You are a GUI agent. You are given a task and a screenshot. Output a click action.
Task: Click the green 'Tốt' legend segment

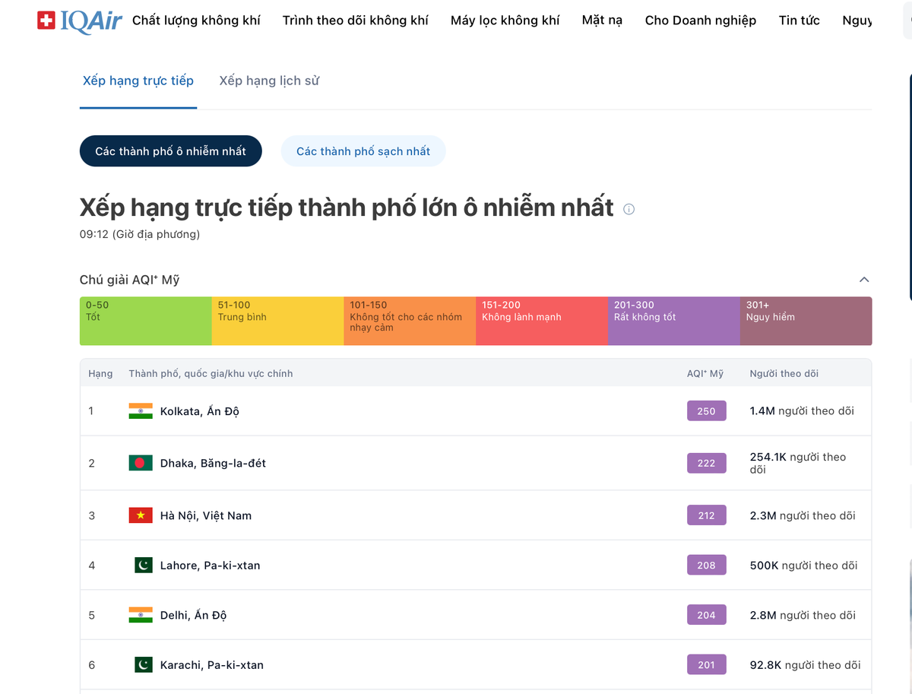coord(145,321)
